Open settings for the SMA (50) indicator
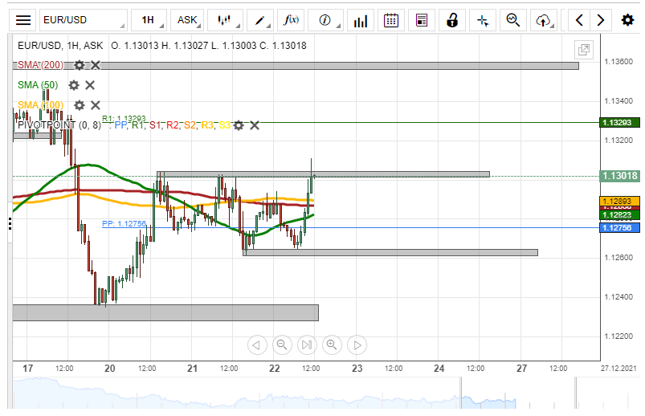Image resolution: width=645 pixels, height=416 pixels. (74, 85)
